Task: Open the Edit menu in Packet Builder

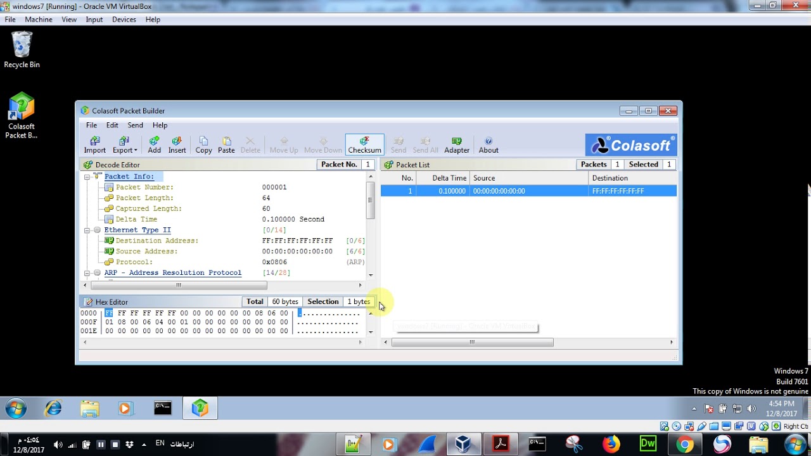Action: (112, 125)
